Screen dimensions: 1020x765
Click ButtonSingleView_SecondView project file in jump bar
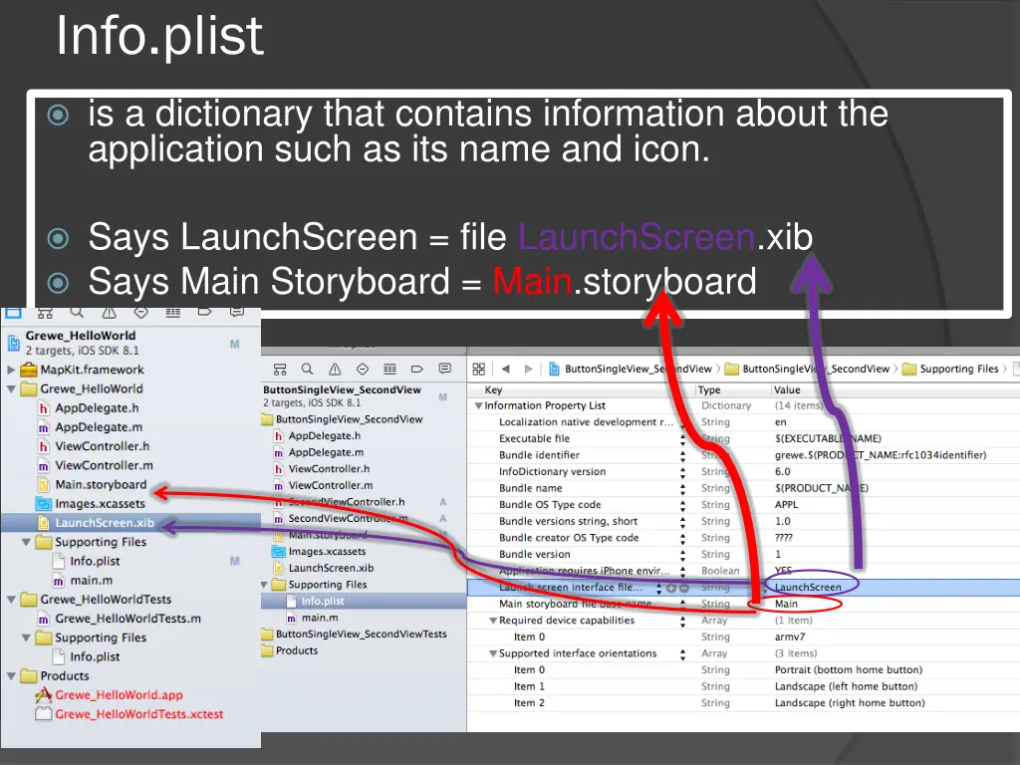[x=631, y=369]
